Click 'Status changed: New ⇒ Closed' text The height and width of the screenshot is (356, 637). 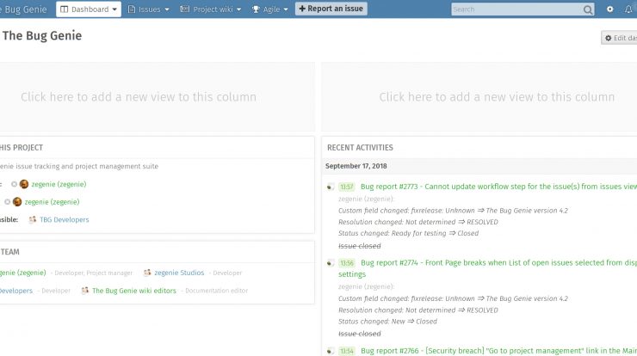coord(387,321)
